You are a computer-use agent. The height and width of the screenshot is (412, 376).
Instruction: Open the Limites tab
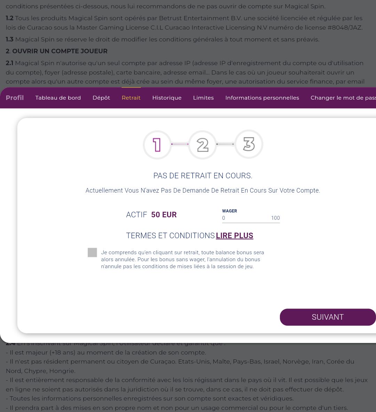203,98
